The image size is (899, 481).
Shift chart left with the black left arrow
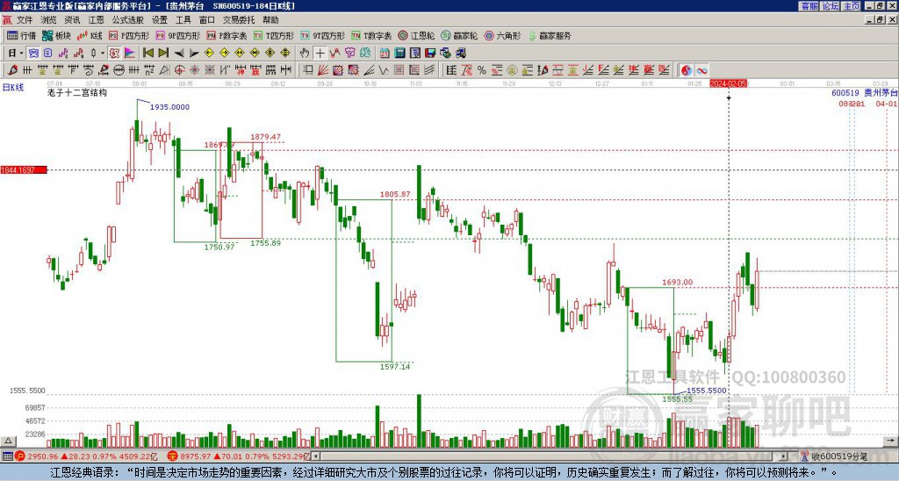[x=178, y=53]
